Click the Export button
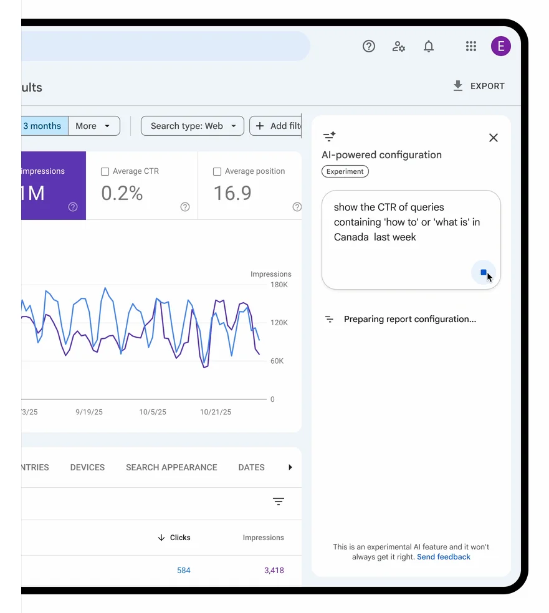 tap(479, 86)
